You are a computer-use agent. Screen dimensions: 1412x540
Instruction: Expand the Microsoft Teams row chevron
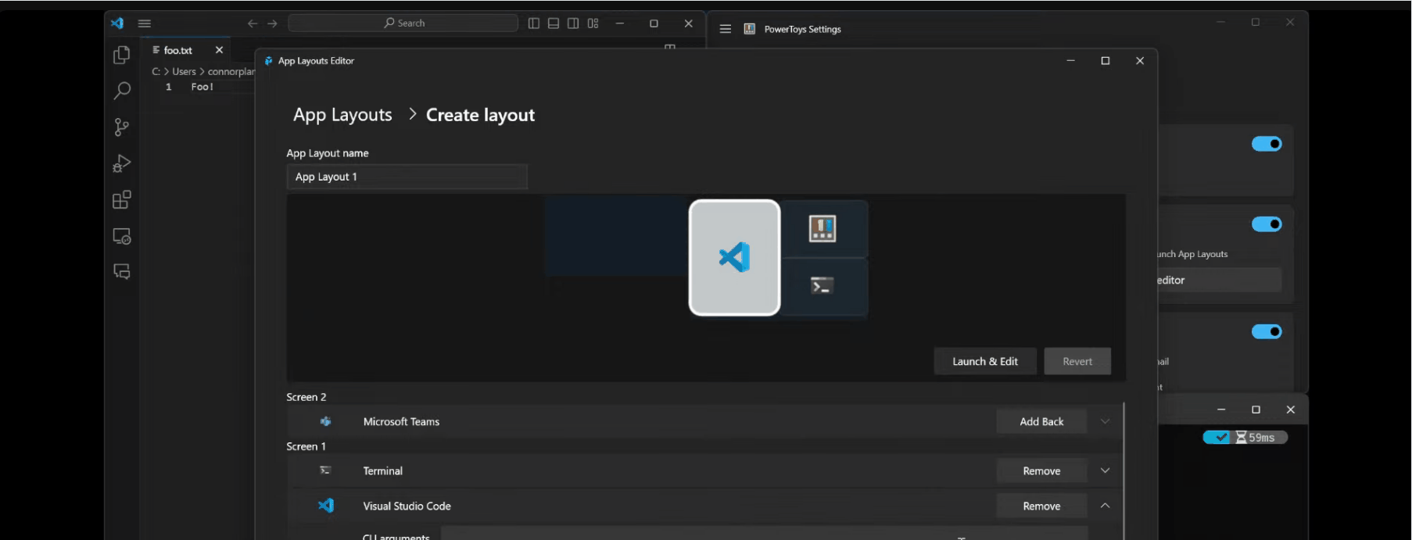click(1105, 421)
